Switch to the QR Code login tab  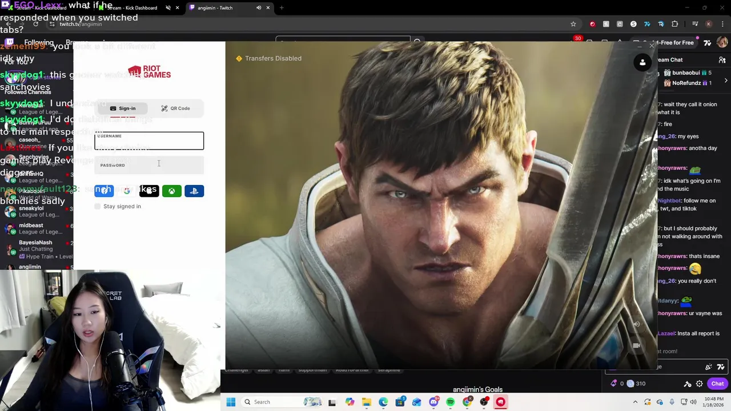(175, 108)
